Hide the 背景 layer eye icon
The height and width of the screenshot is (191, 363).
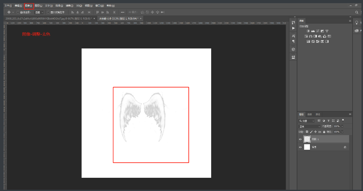coord(300,147)
